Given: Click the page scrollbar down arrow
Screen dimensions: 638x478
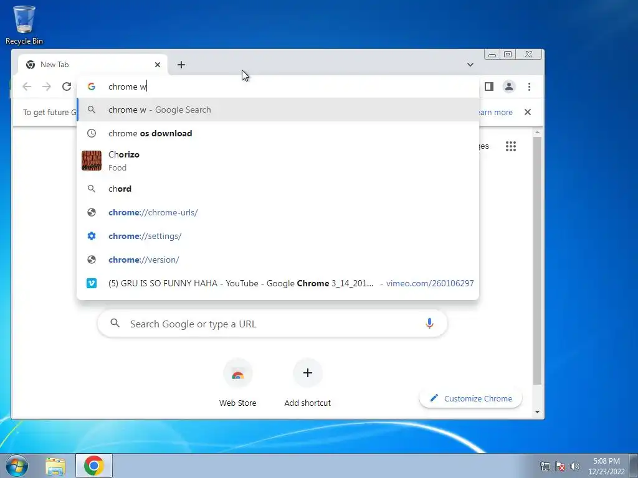Looking at the screenshot, I should 537,412.
